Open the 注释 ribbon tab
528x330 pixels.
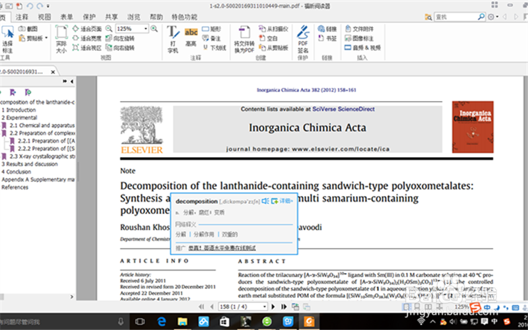[22, 17]
